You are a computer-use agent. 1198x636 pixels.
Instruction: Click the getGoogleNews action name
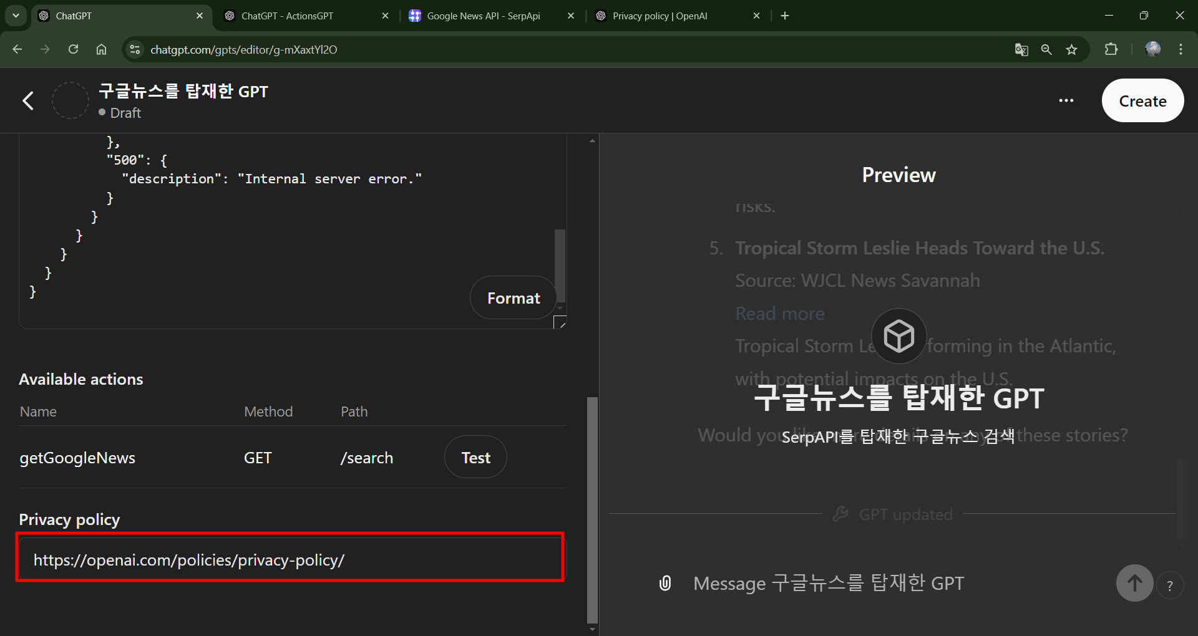point(77,458)
